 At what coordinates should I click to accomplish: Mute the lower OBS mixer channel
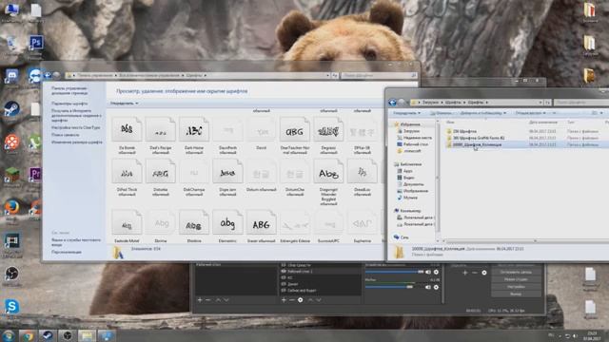[428, 287]
